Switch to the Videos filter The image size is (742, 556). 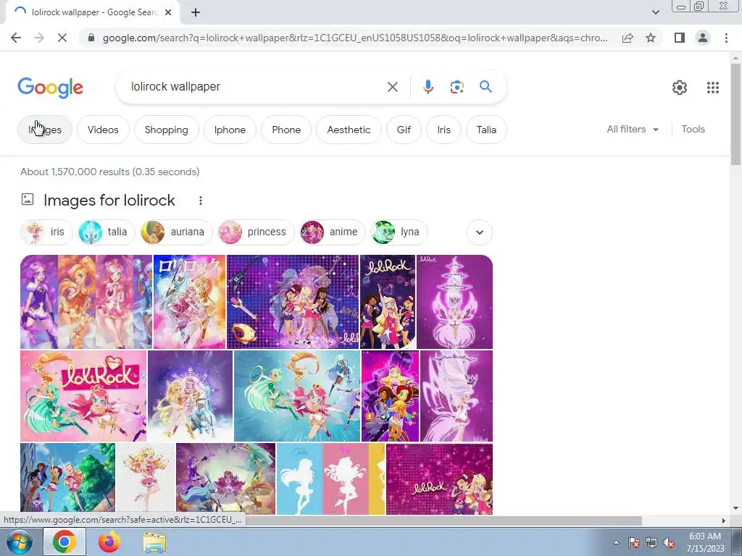pyautogui.click(x=103, y=130)
